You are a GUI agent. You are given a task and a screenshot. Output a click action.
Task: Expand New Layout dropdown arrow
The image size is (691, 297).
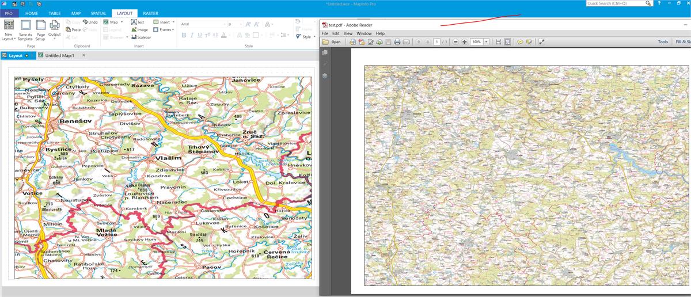[15, 39]
